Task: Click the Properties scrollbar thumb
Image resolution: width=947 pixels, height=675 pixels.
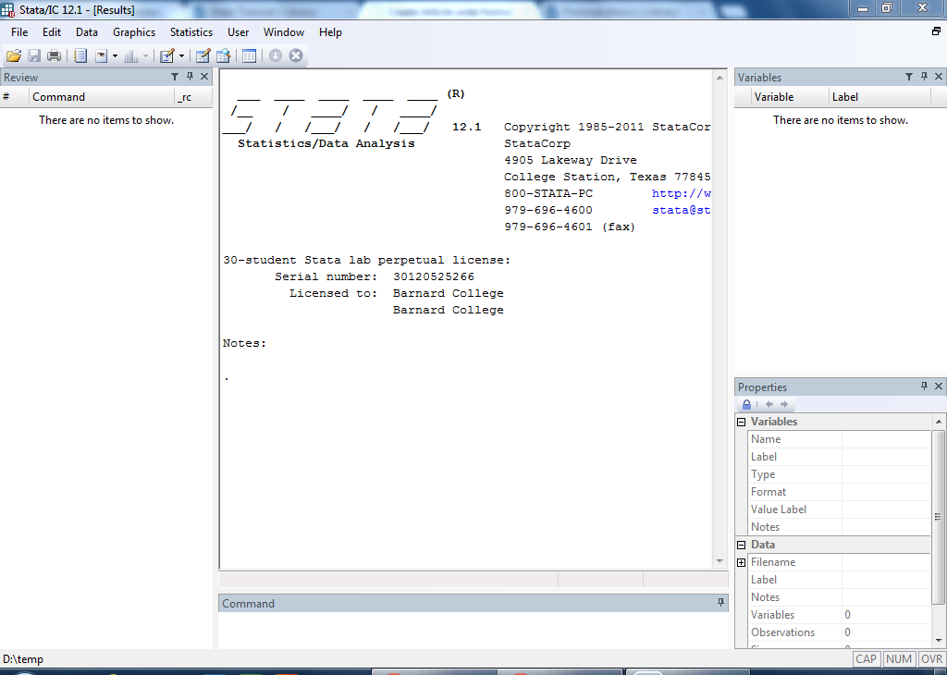Action: tap(938, 517)
